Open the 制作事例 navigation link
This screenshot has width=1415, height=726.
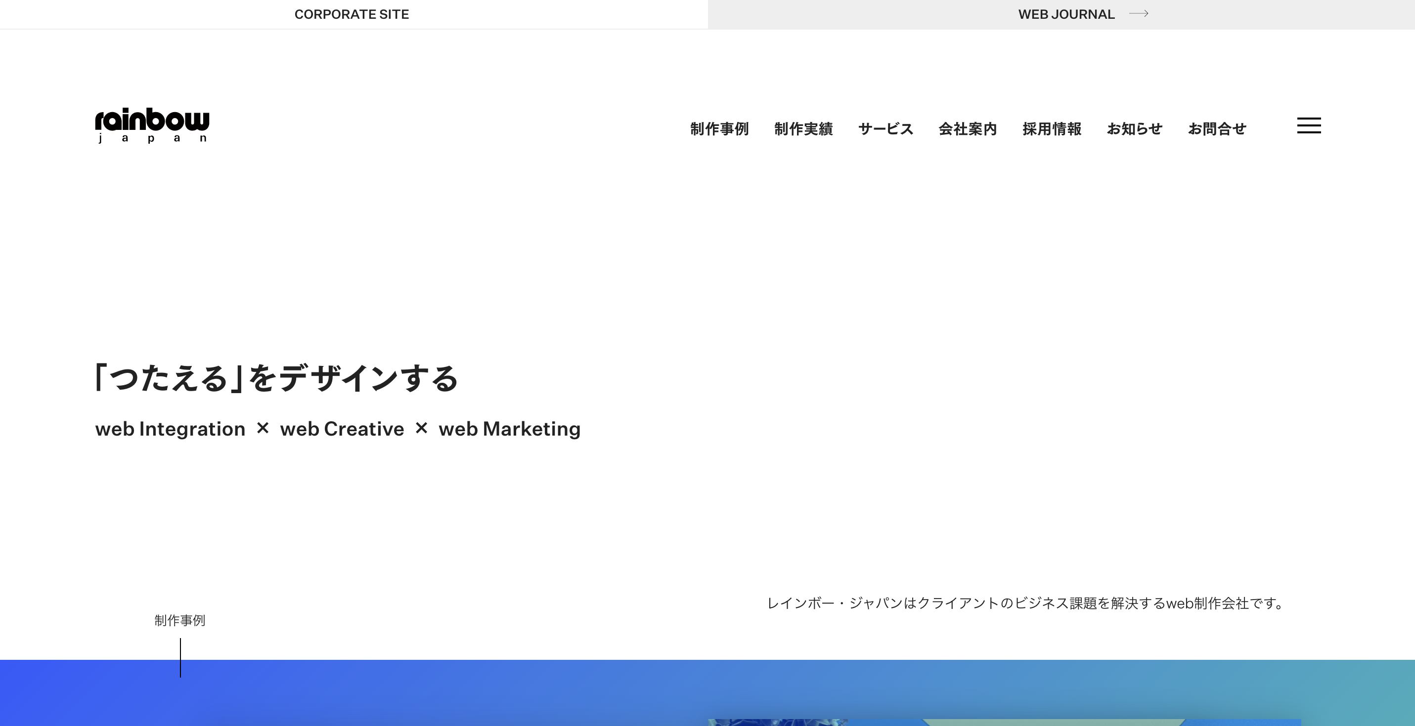point(721,128)
